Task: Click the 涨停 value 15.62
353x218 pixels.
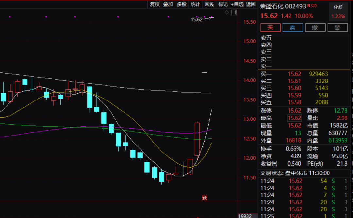Action: 294,111
